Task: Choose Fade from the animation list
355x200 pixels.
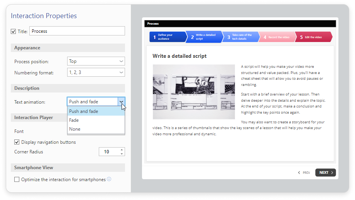Action: pos(96,120)
